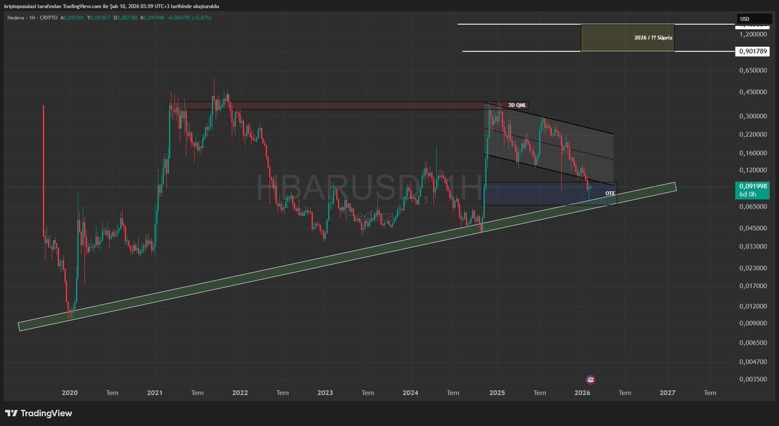
Task: Click the '3D QML' annotation label
Action: click(x=517, y=104)
